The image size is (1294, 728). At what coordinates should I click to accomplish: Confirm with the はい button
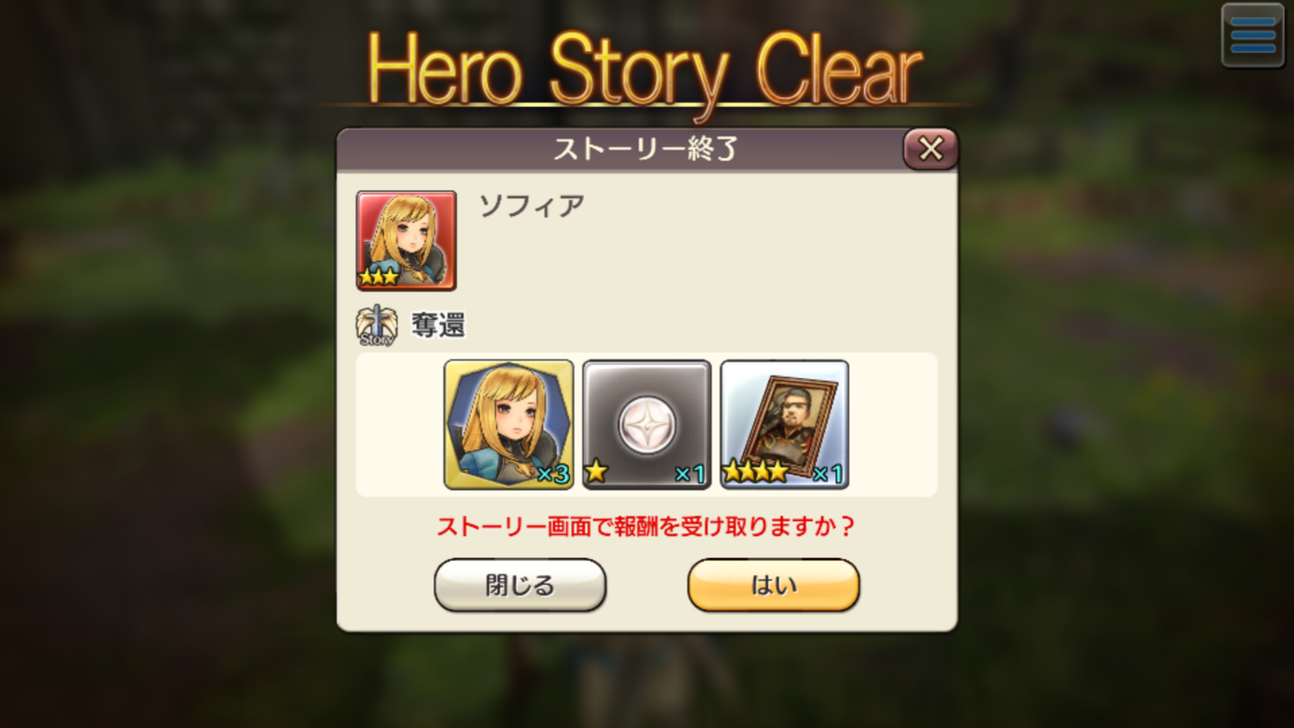[774, 585]
